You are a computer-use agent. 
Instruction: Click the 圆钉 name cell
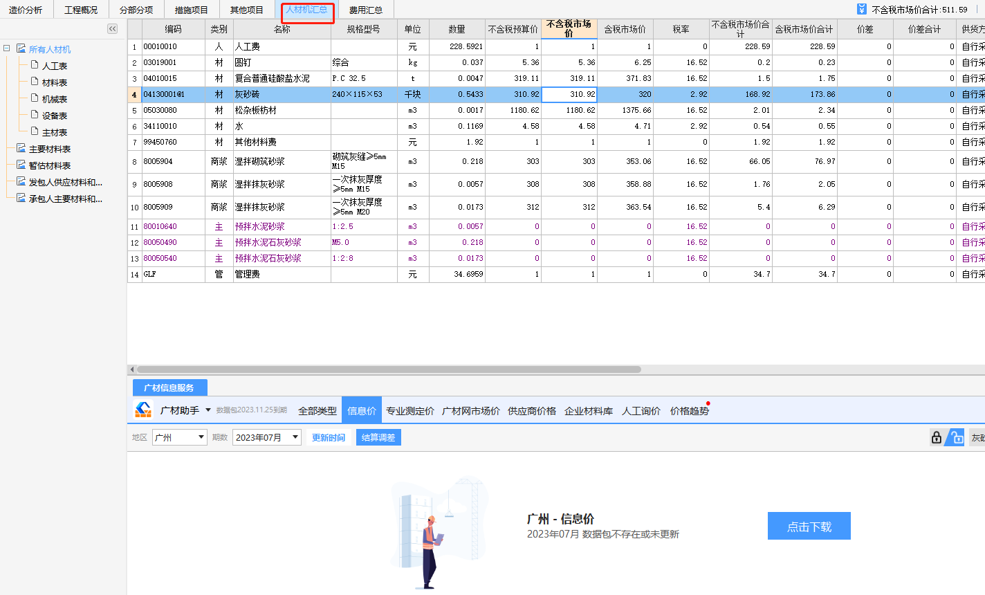pyautogui.click(x=282, y=62)
